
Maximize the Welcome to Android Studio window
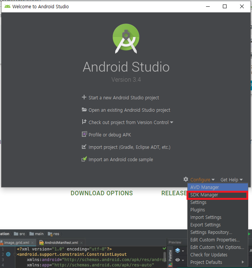tap(225, 6)
